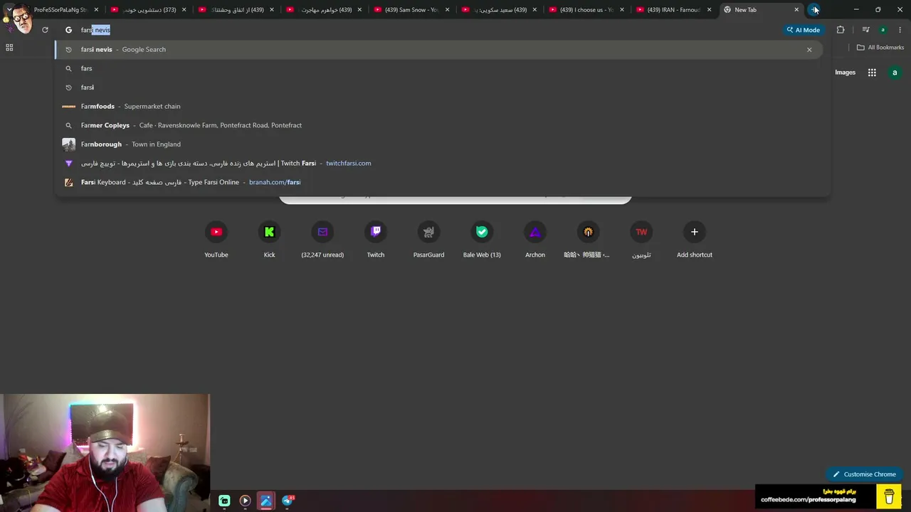Choose the 'fars' search suggestion
The width and height of the screenshot is (911, 512).
pyautogui.click(x=438, y=68)
